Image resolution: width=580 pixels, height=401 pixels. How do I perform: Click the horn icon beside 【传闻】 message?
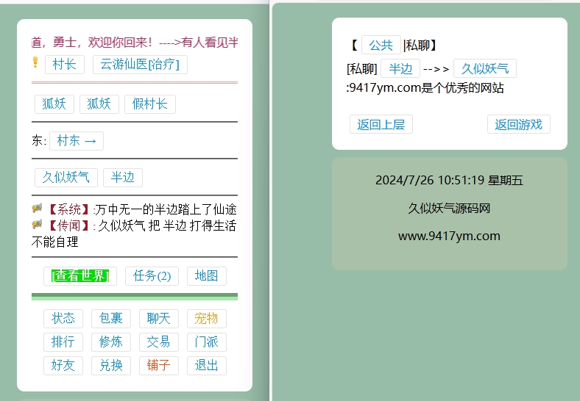click(x=37, y=224)
